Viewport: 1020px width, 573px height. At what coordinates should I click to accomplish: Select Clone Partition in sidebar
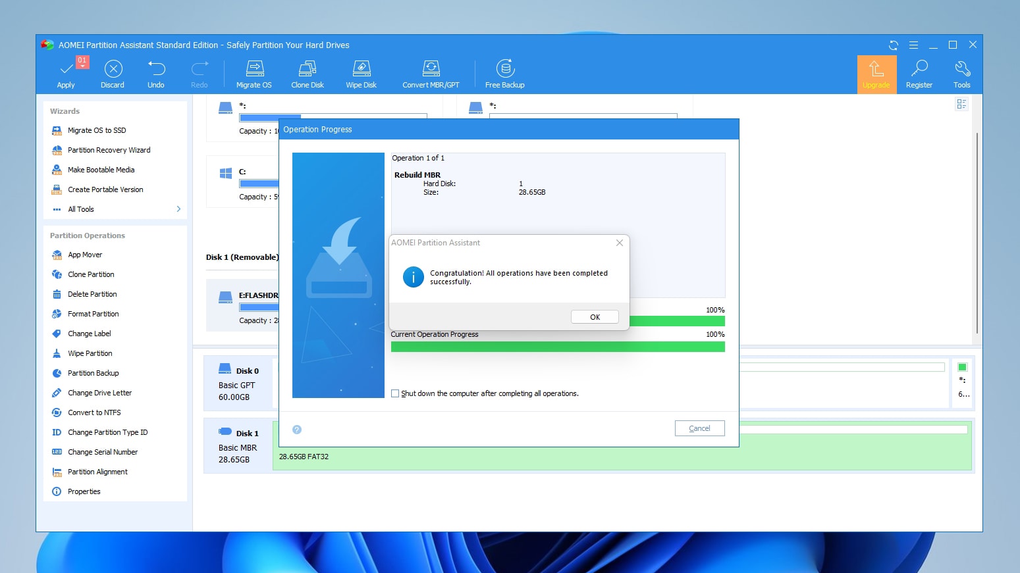tap(91, 274)
